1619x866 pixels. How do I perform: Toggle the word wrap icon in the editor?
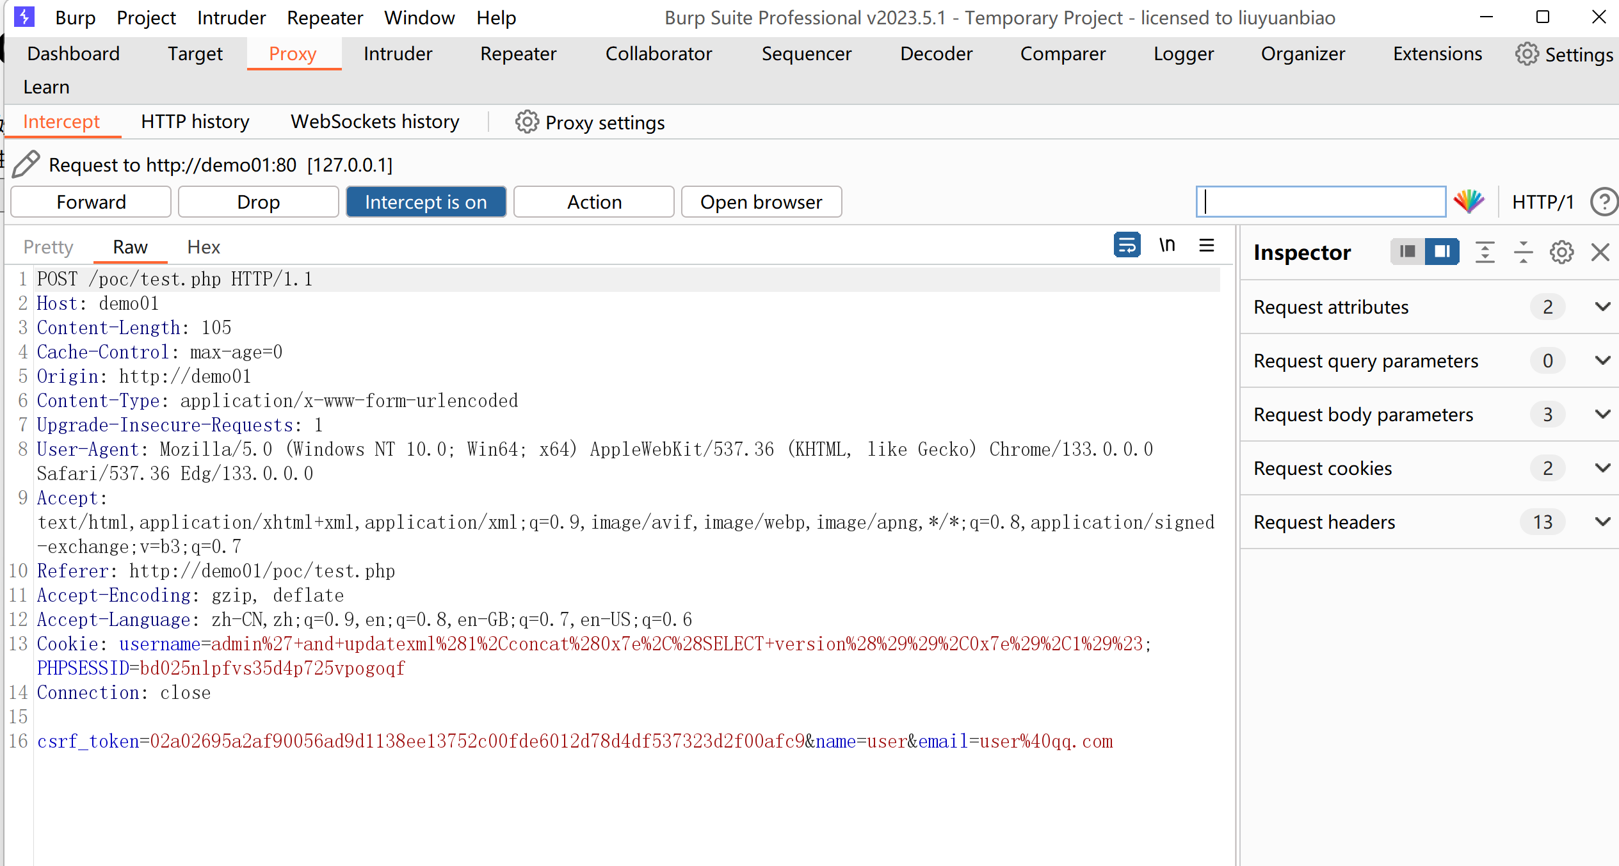click(1127, 245)
